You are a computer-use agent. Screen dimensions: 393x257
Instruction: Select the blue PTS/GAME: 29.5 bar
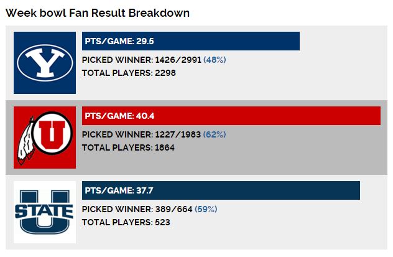pyautogui.click(x=191, y=41)
